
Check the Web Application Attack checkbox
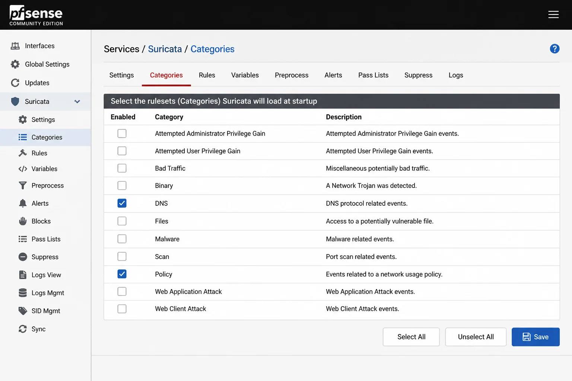(x=122, y=291)
